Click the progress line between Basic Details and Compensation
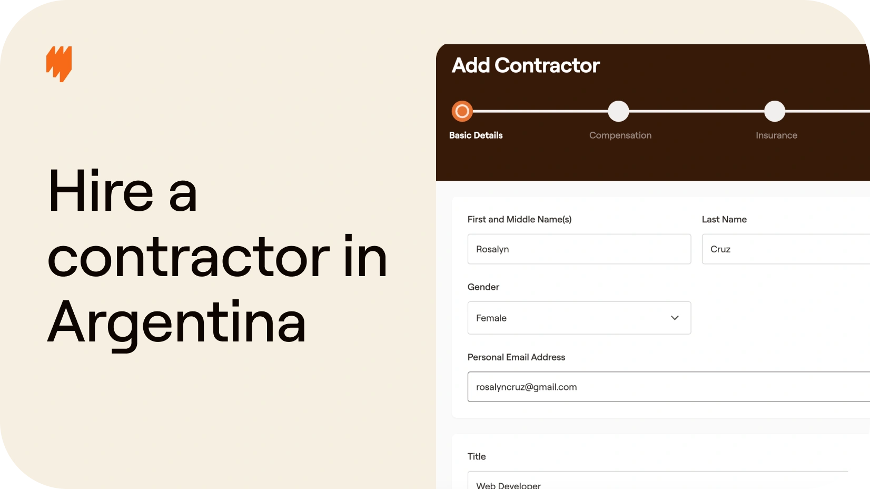The image size is (870, 489). coord(540,111)
